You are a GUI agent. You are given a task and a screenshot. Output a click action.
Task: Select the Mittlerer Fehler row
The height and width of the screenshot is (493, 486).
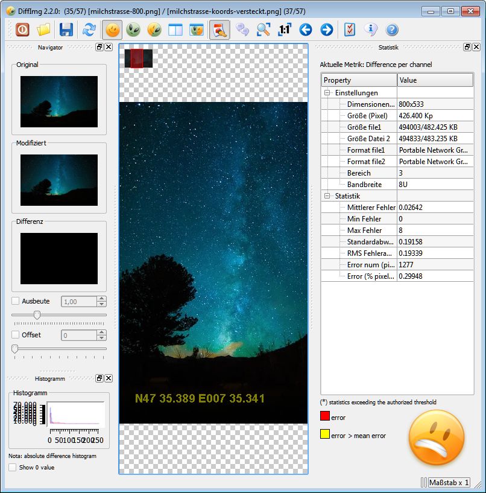coord(397,208)
